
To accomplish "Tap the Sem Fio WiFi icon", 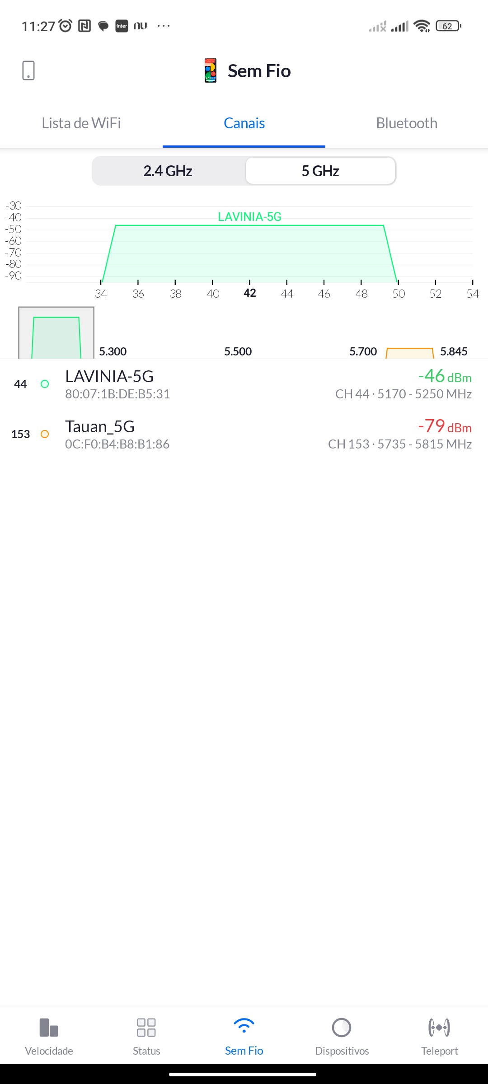I will point(244,1026).
